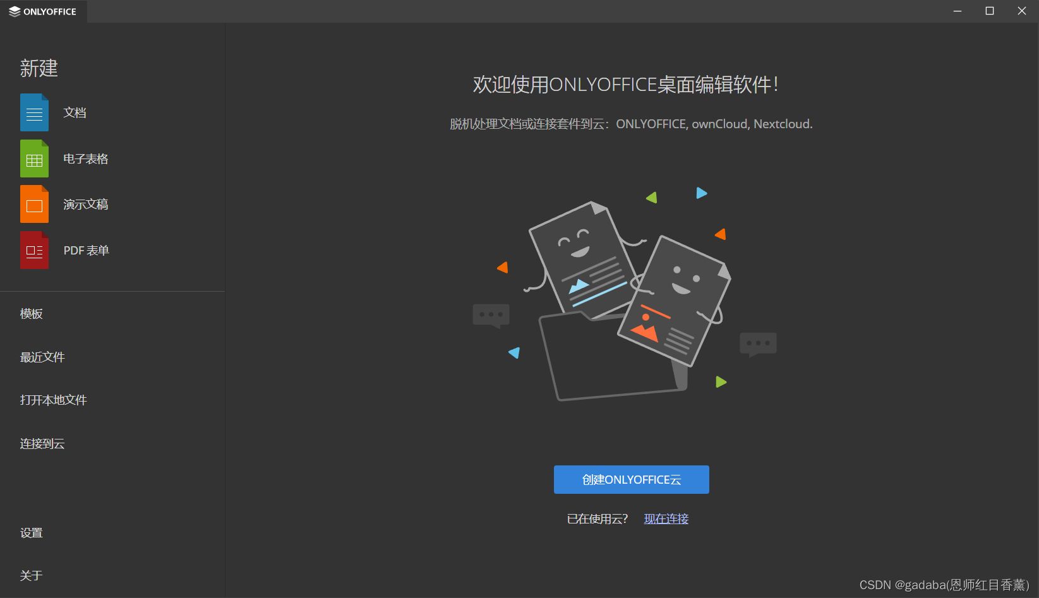Click the orange presentation file icon
This screenshot has width=1039, height=598.
(x=34, y=204)
